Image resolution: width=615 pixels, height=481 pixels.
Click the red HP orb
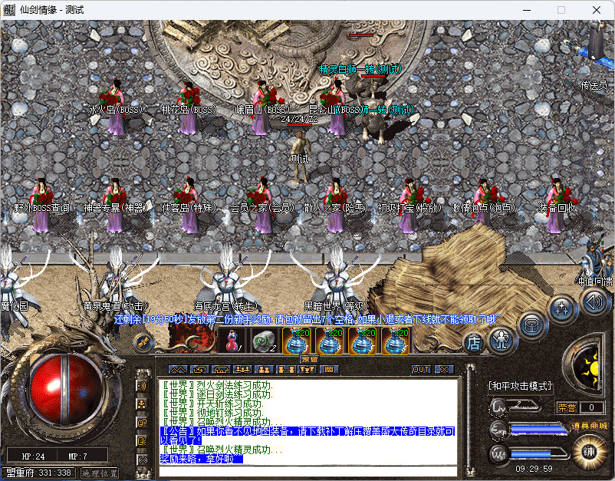click(x=67, y=389)
